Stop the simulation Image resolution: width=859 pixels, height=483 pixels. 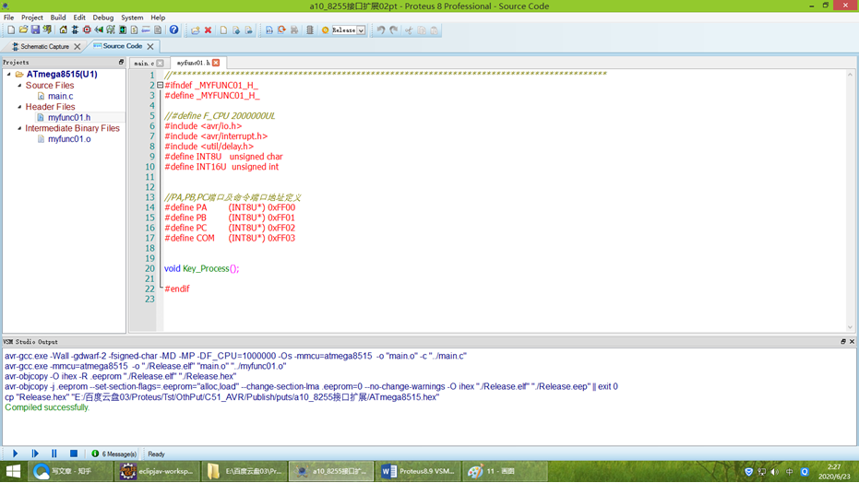74,454
